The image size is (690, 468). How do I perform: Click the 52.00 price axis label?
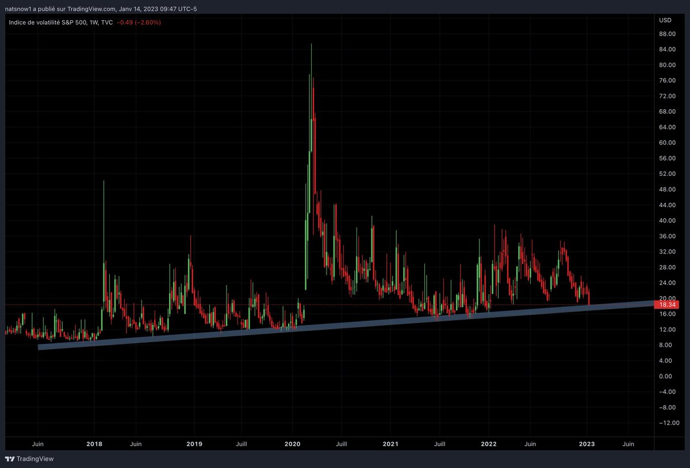tap(667, 174)
